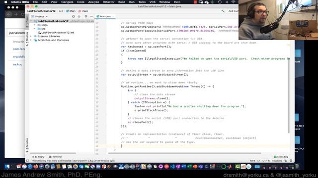Click the editor horizontal scrollbar

[184, 153]
